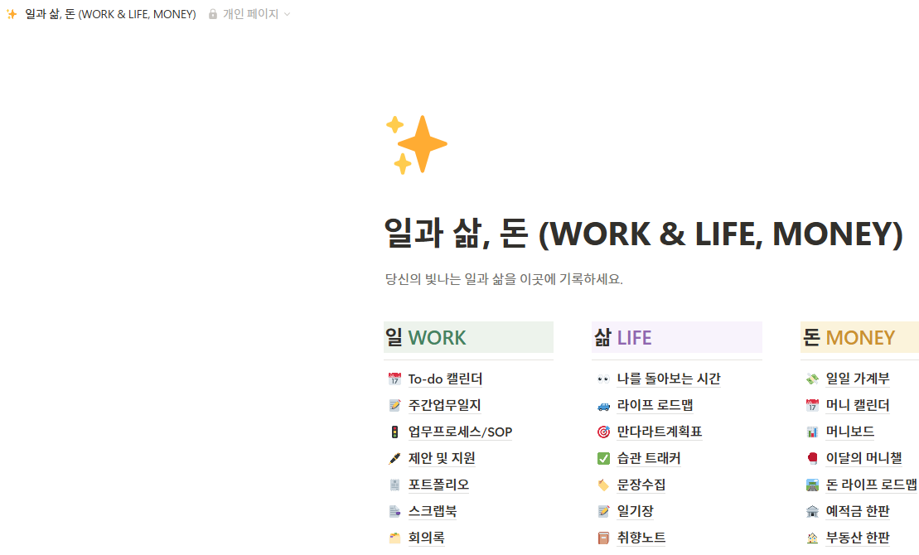919x555 pixels.
Task: Open the 일일 가계부 page
Action: point(858,379)
